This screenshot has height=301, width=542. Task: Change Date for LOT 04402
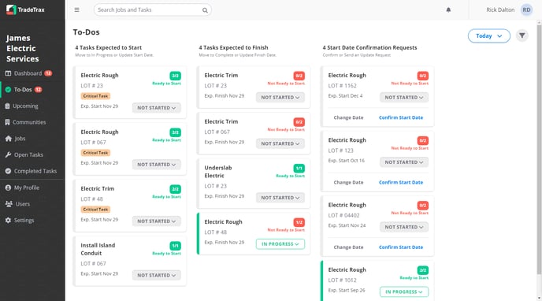[x=348, y=247]
